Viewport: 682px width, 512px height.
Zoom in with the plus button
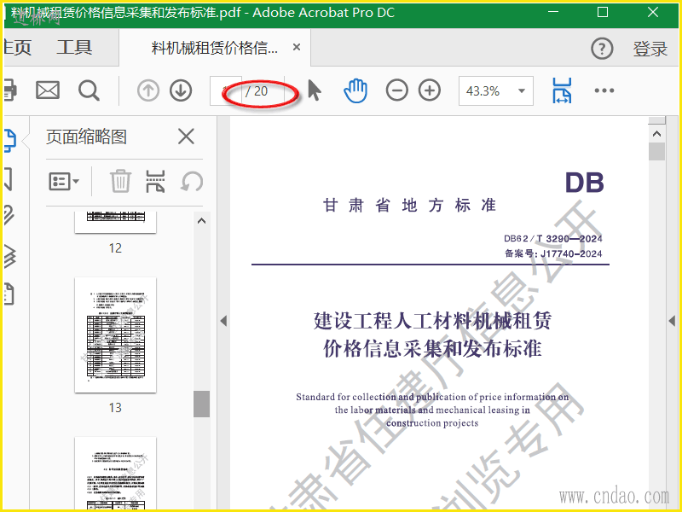pos(430,90)
